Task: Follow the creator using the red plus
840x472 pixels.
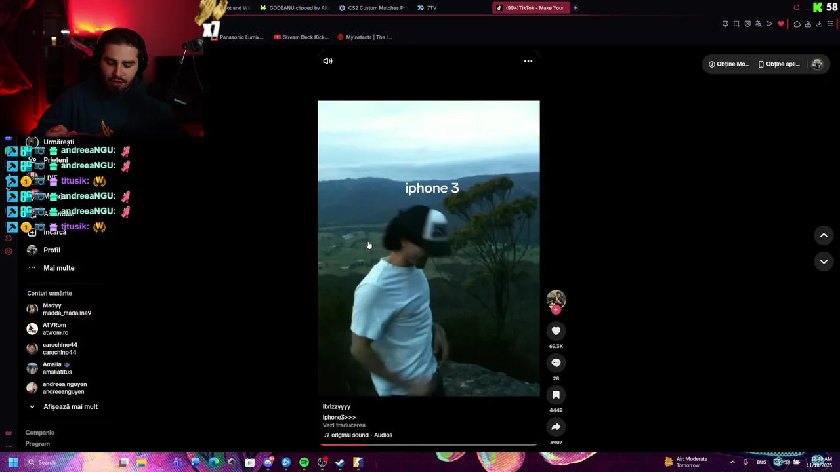Action: pos(556,309)
